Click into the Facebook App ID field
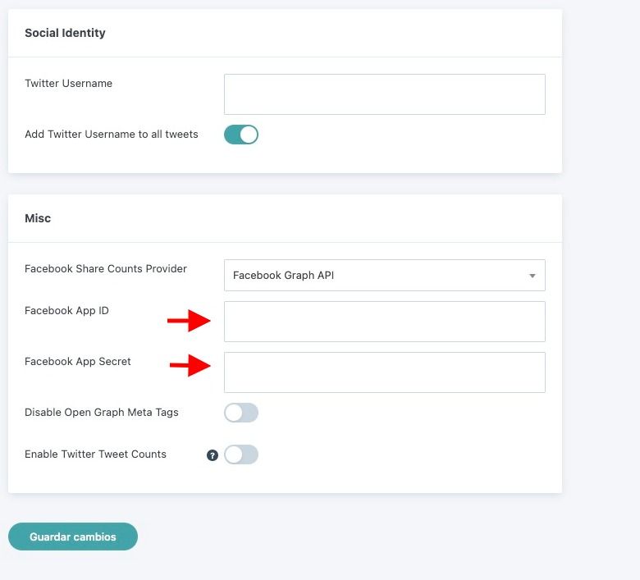Image resolution: width=640 pixels, height=580 pixels. 385,322
